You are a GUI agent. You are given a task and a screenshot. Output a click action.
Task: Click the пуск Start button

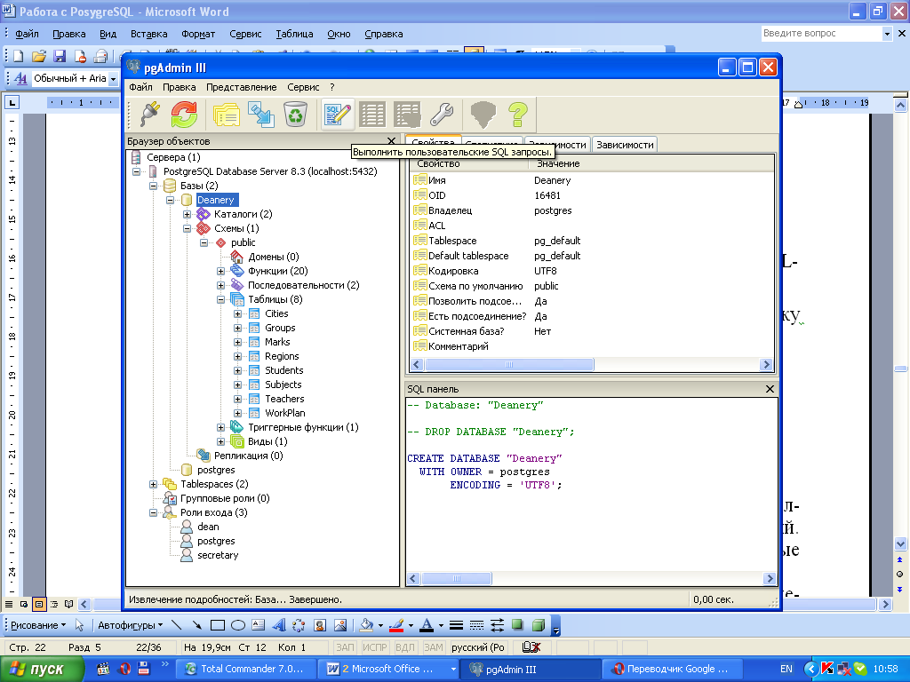pyautogui.click(x=42, y=670)
